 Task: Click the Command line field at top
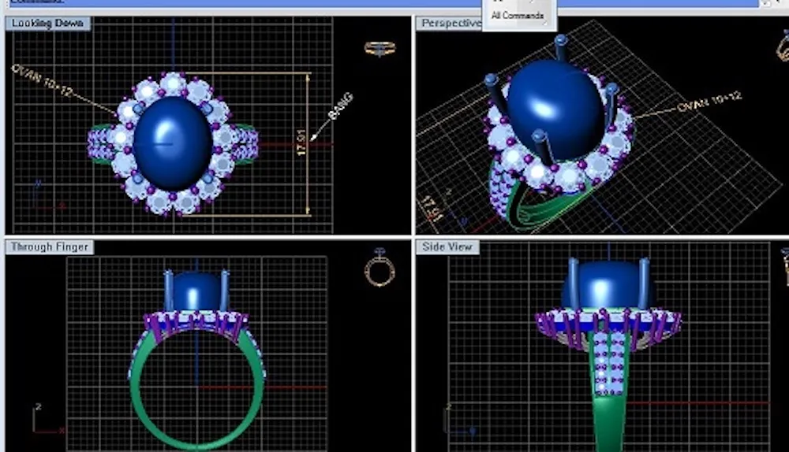point(237,3)
